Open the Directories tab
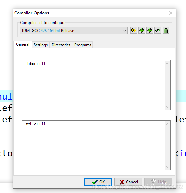Screen dimensions: 186x193 (61, 45)
